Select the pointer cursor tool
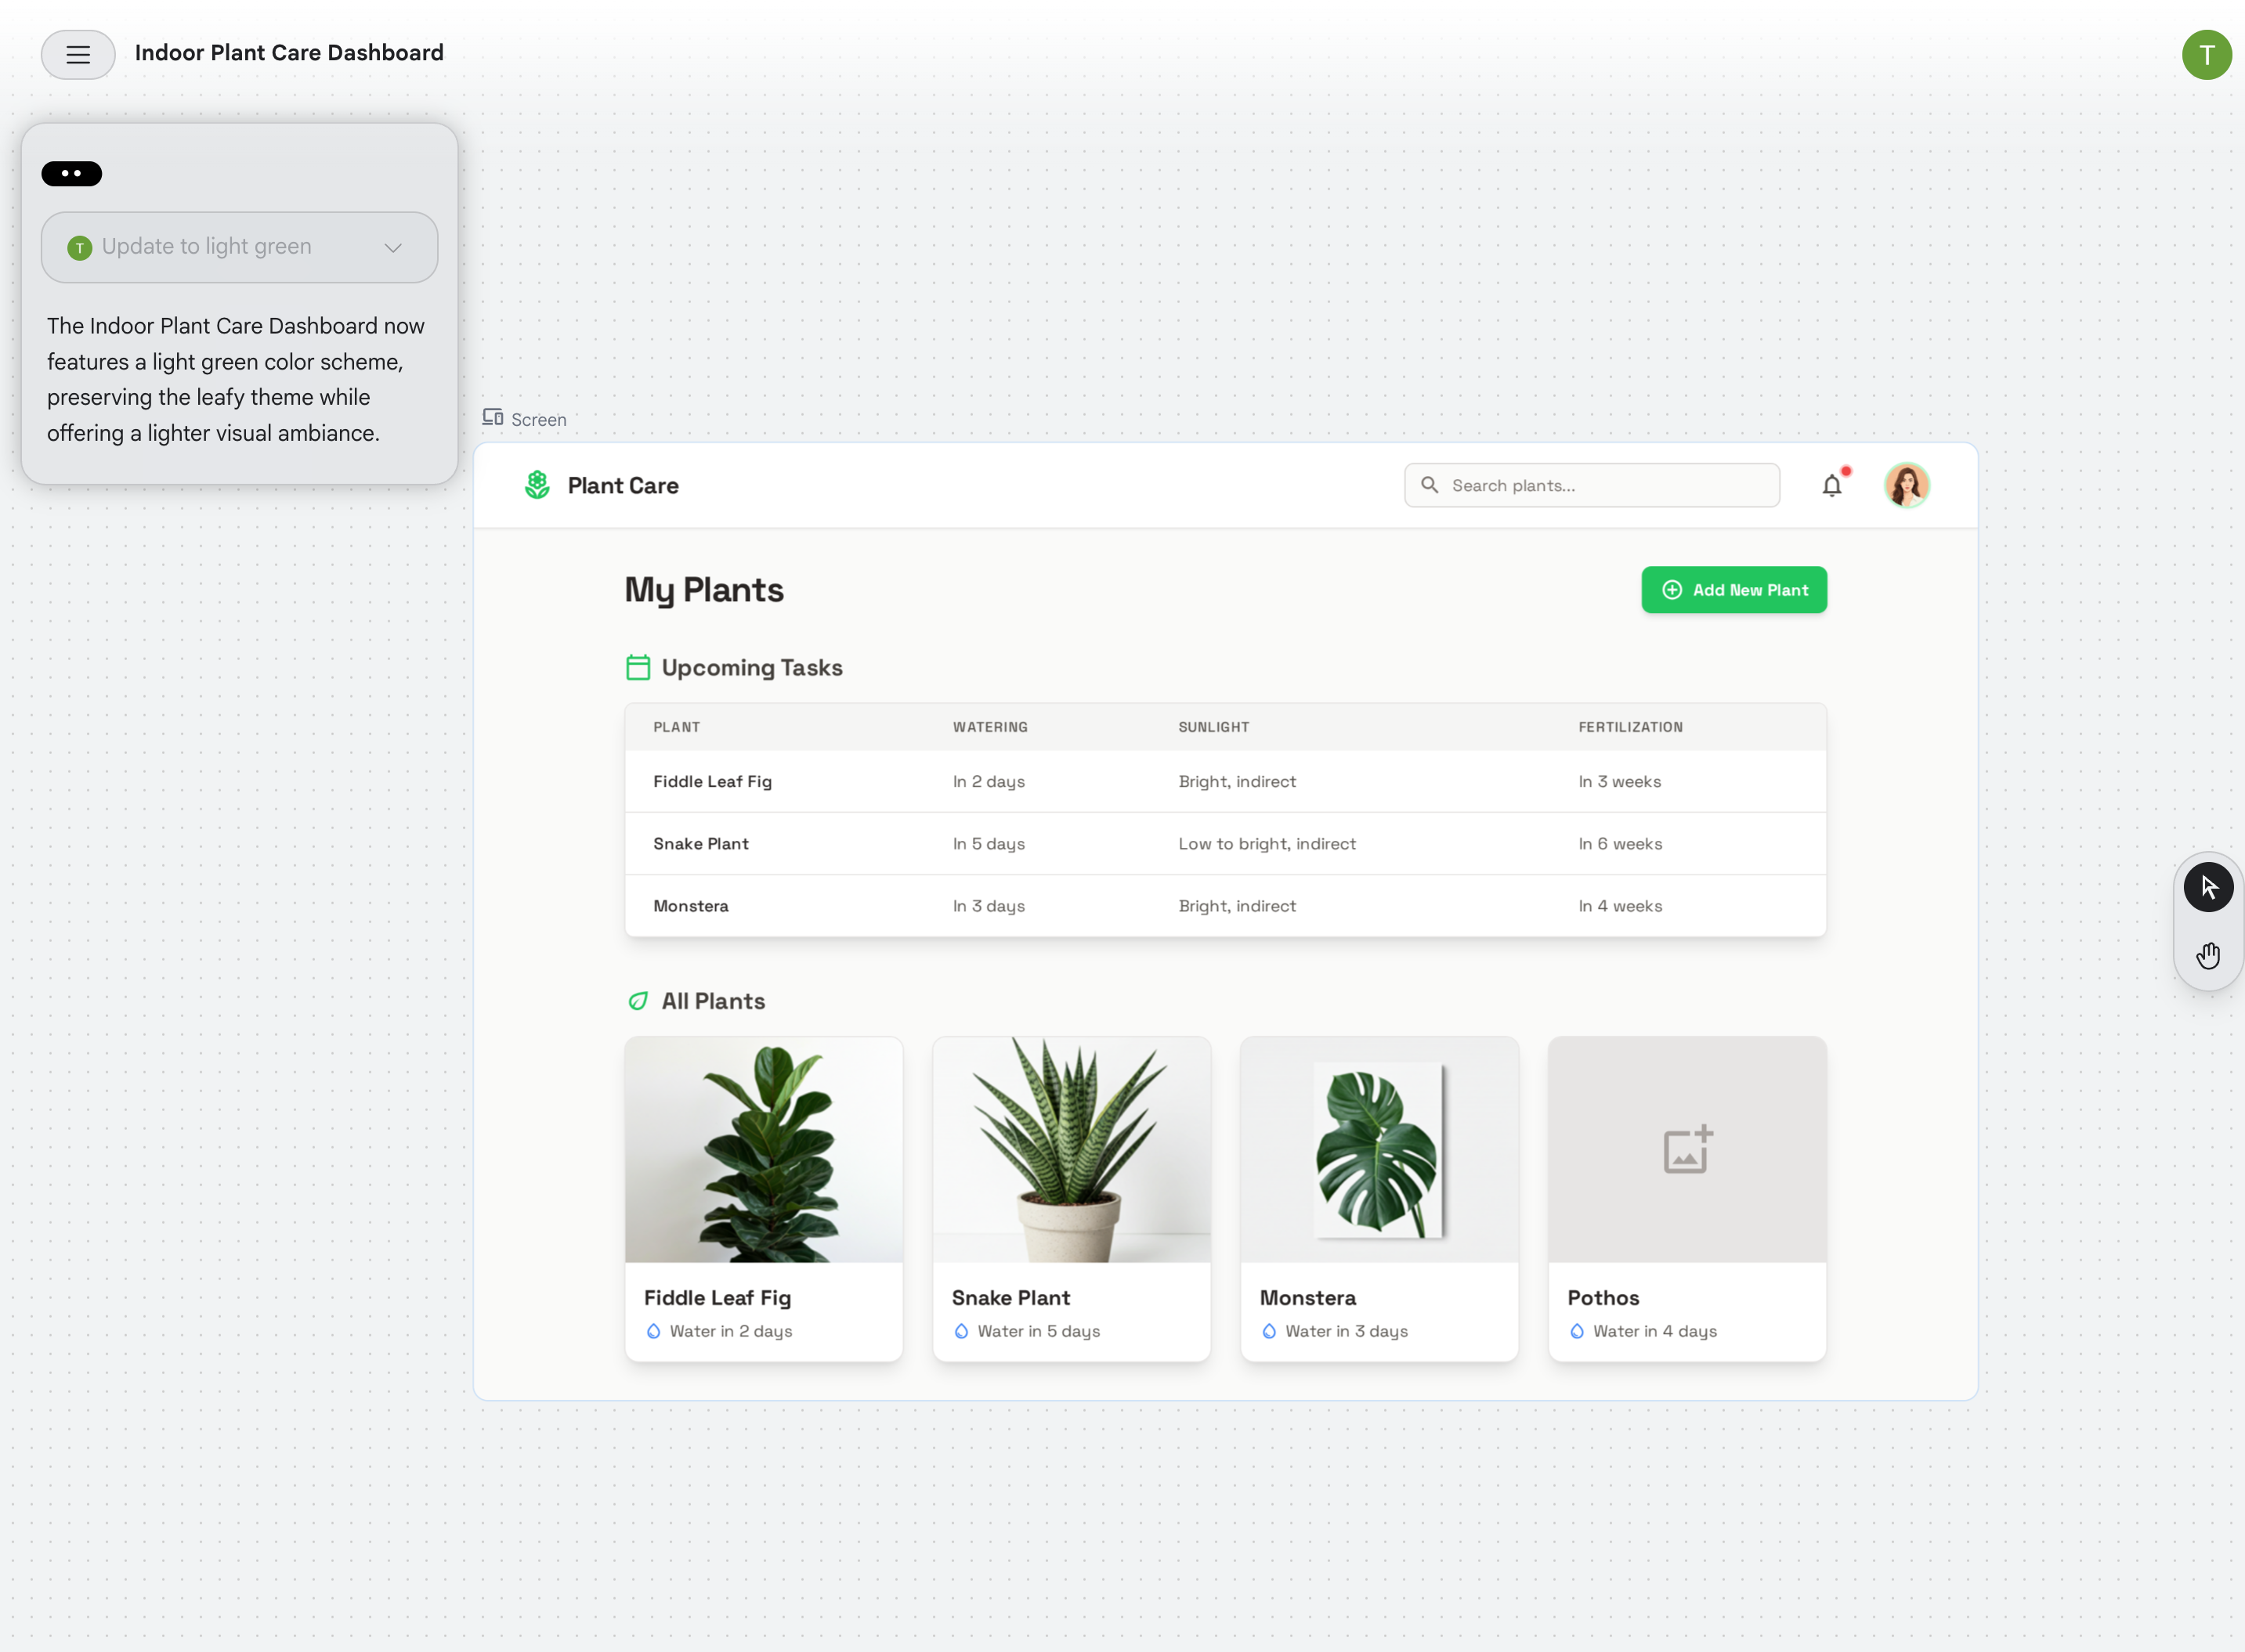The image size is (2245, 1652). pyautogui.click(x=2207, y=886)
